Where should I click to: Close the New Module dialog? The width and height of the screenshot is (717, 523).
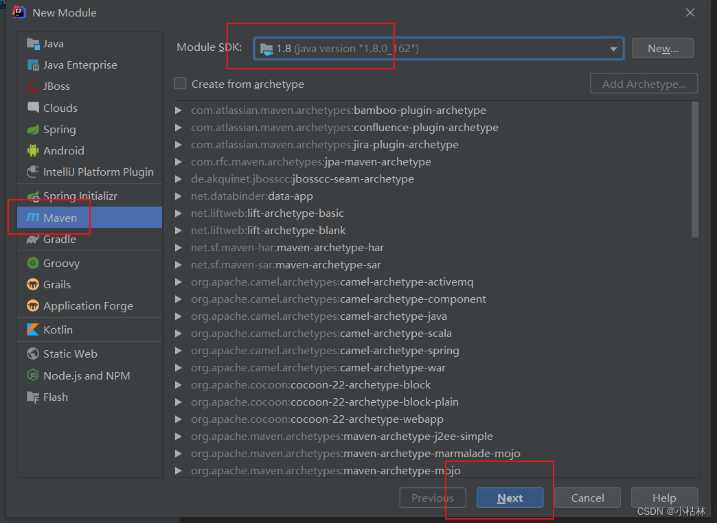tap(690, 12)
